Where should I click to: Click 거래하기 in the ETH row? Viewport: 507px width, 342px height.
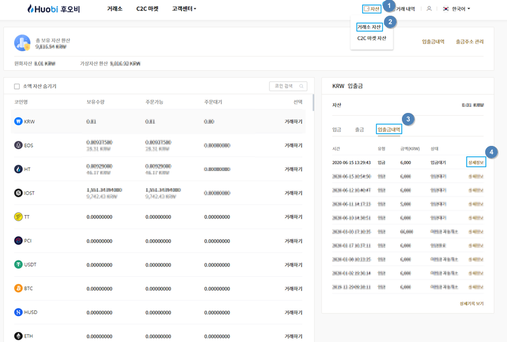pos(293,336)
